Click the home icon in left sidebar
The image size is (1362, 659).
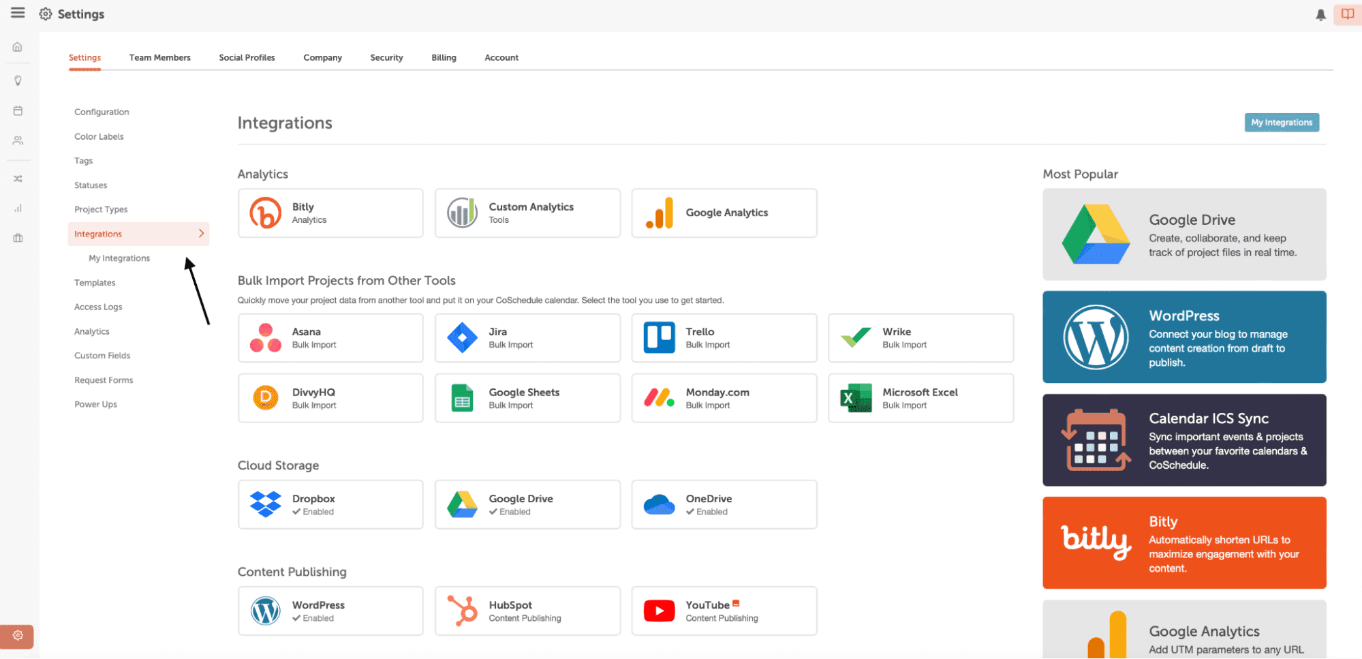(x=18, y=47)
